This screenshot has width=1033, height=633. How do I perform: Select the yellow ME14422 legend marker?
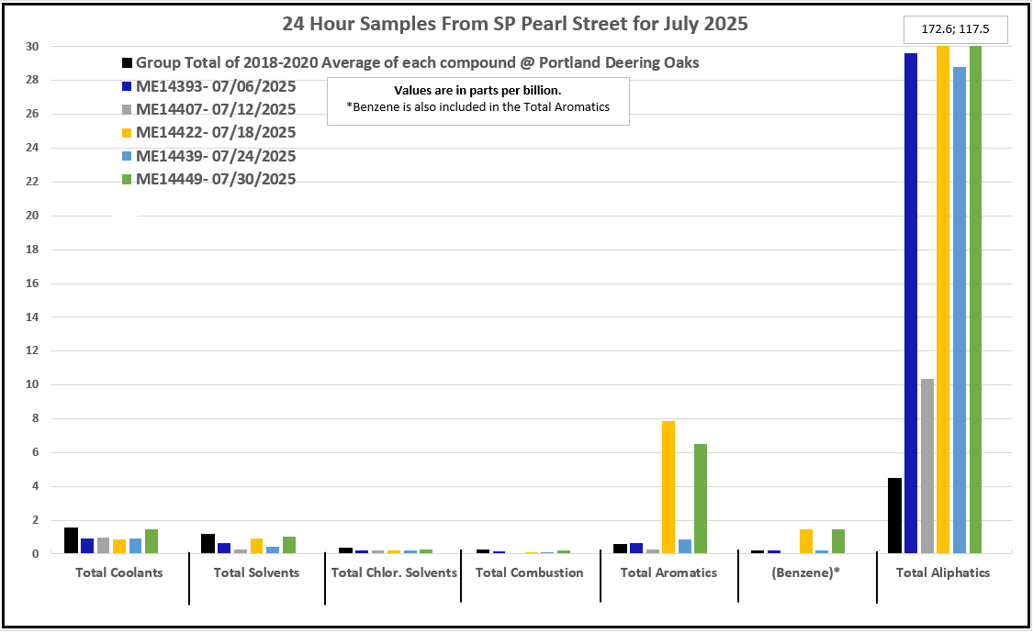click(128, 132)
